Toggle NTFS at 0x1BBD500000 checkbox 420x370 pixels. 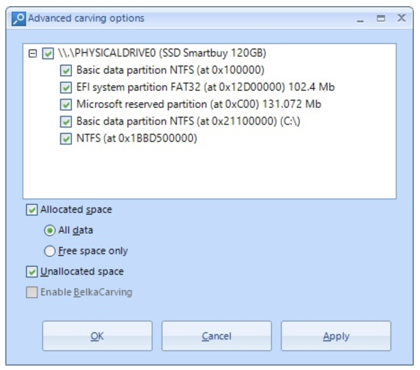click(x=66, y=139)
